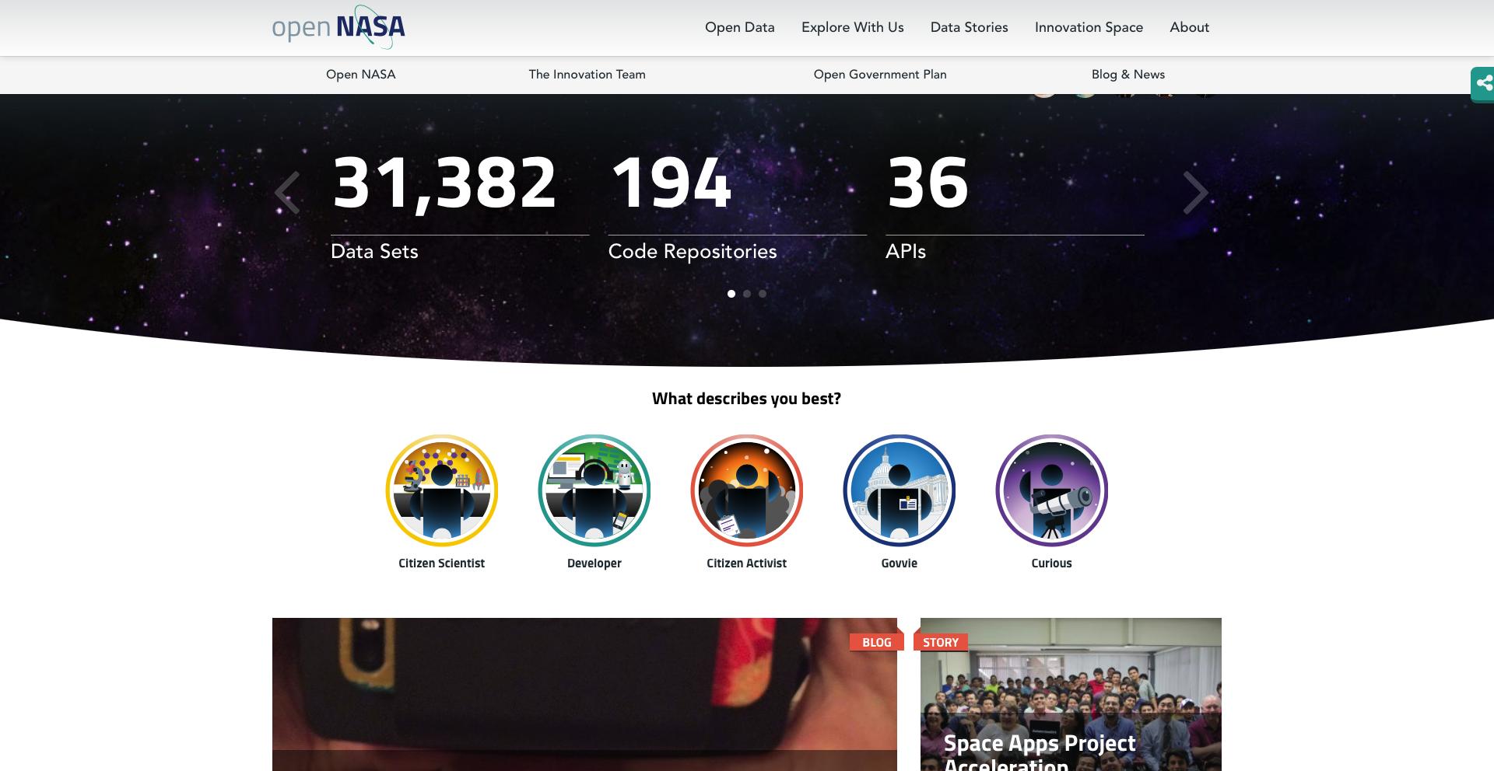Switch to third carousel dot indicator
Viewport: 1494px width, 771px height.
coord(763,294)
